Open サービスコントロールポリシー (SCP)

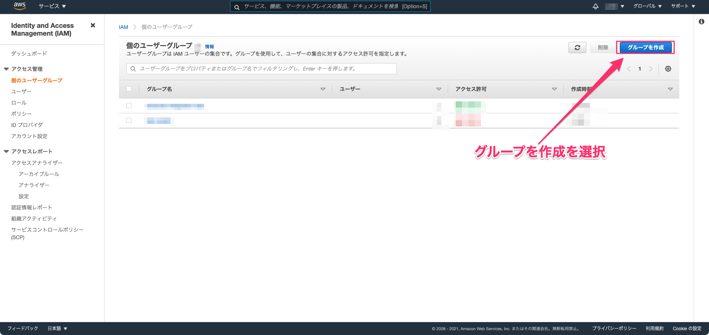48,233
